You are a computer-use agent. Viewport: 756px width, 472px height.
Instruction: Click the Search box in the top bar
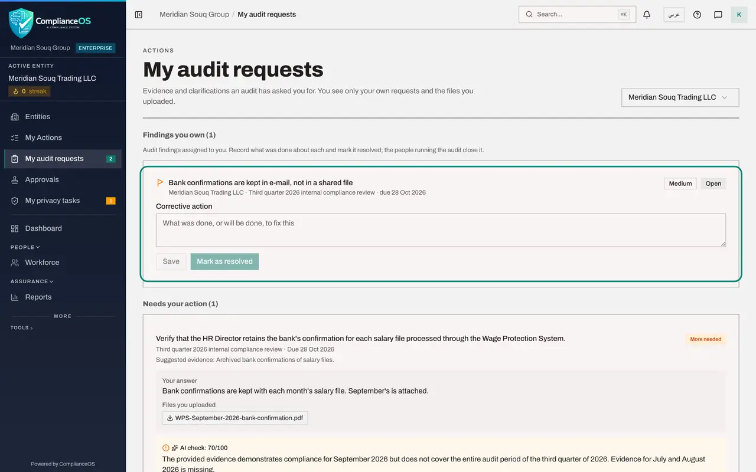click(577, 14)
